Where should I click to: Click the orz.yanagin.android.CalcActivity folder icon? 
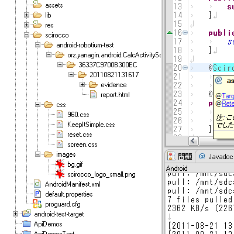point(60,55)
